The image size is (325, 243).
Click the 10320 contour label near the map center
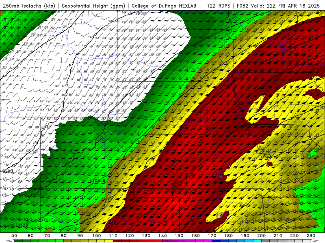pos(99,181)
